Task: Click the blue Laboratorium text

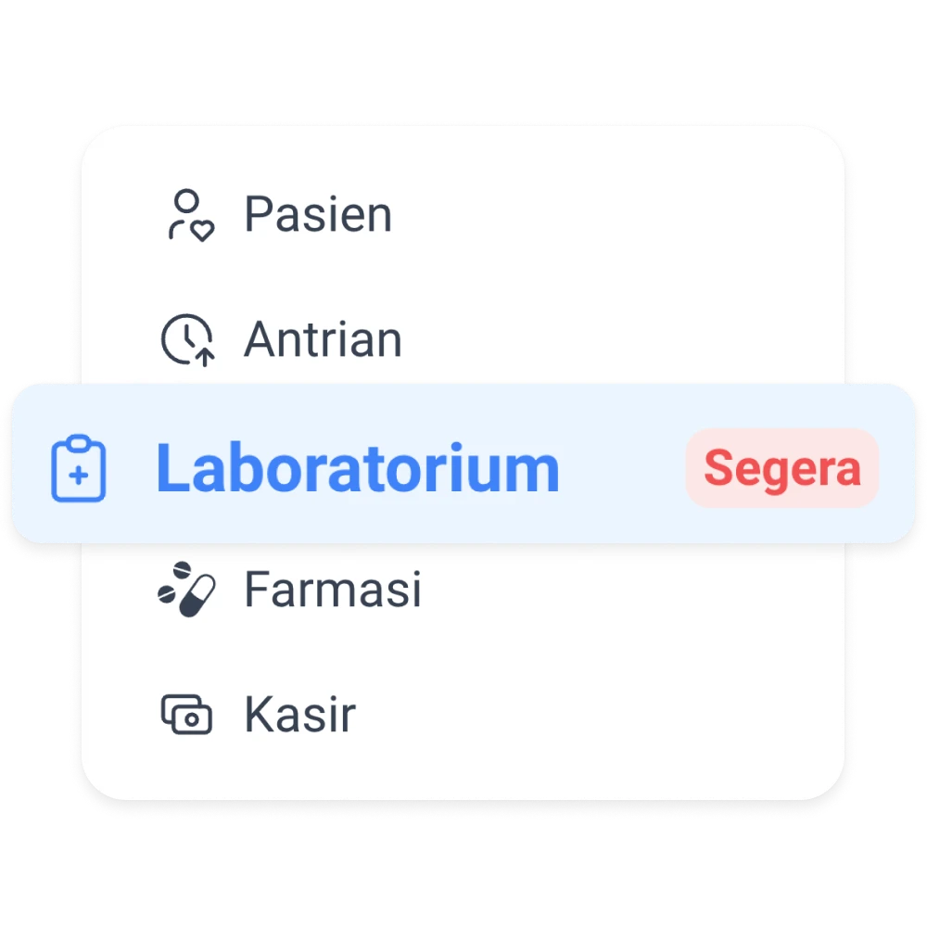Action: click(x=358, y=467)
